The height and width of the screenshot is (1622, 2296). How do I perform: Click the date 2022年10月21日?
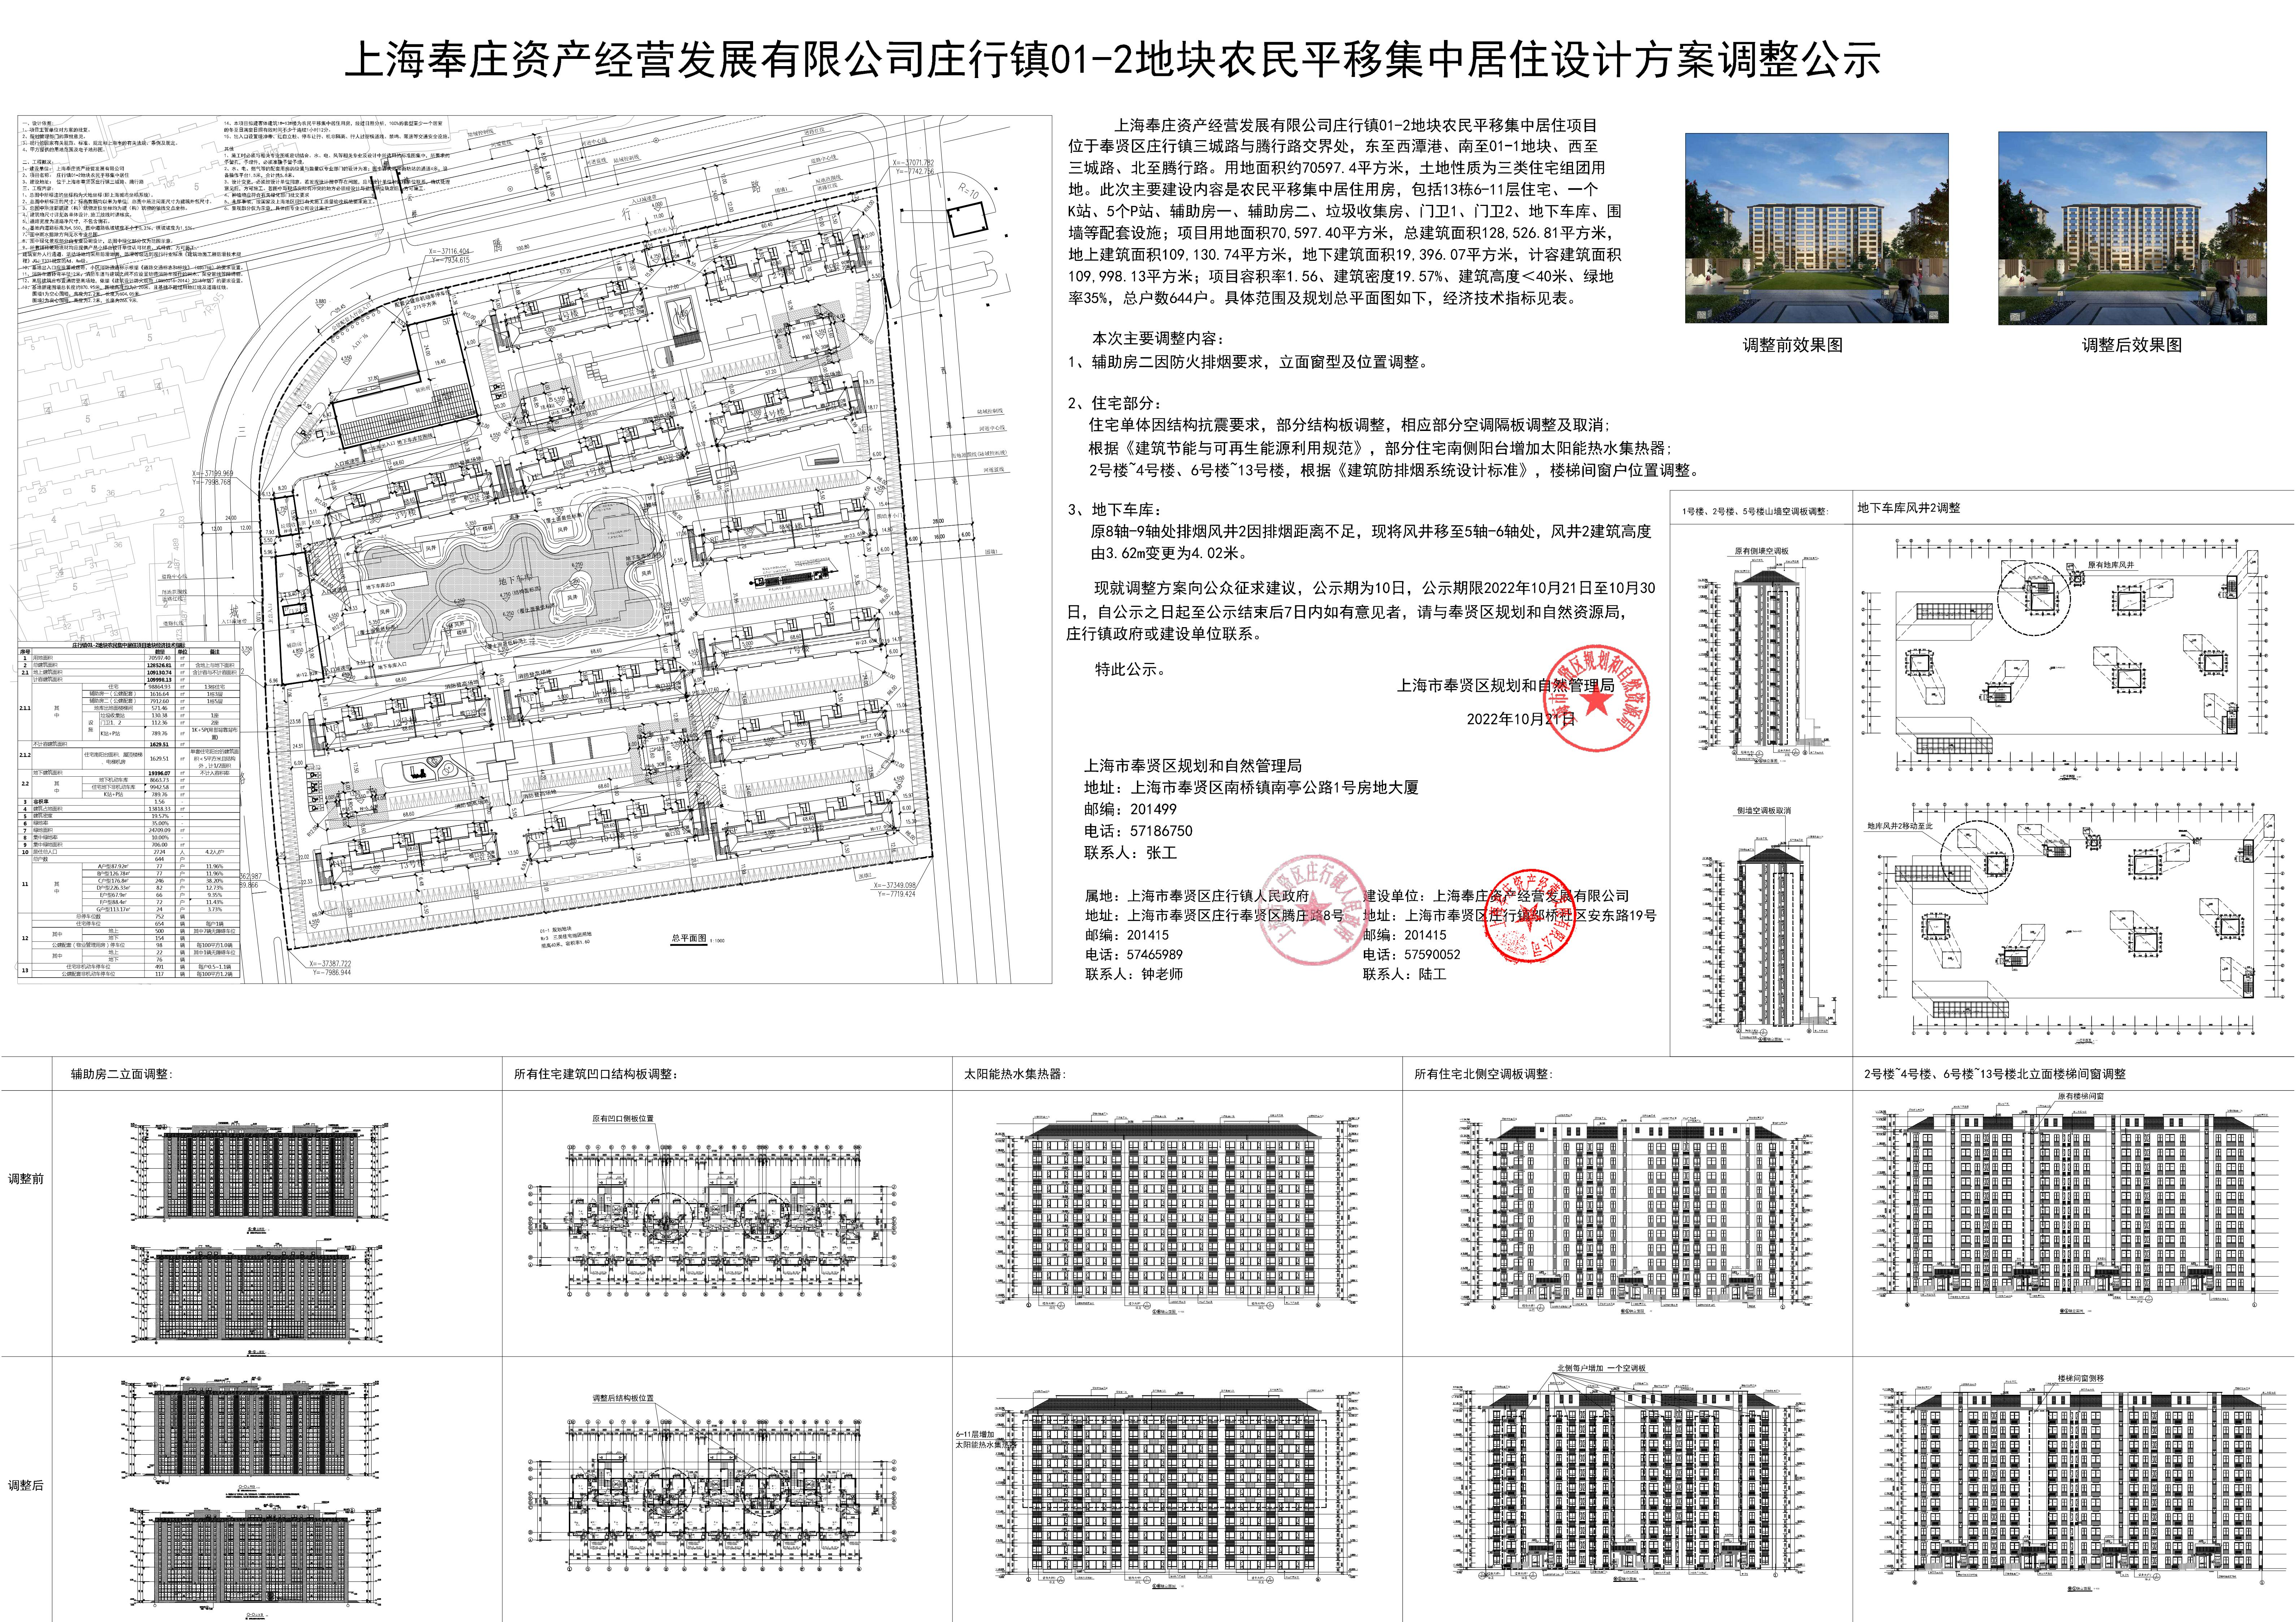pyautogui.click(x=1521, y=719)
